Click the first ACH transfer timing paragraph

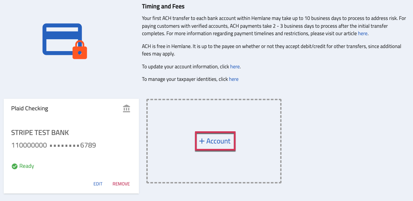pyautogui.click(x=274, y=26)
